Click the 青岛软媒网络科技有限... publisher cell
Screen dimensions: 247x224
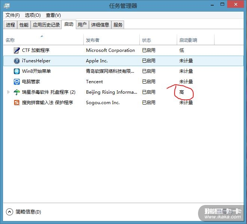(110, 71)
